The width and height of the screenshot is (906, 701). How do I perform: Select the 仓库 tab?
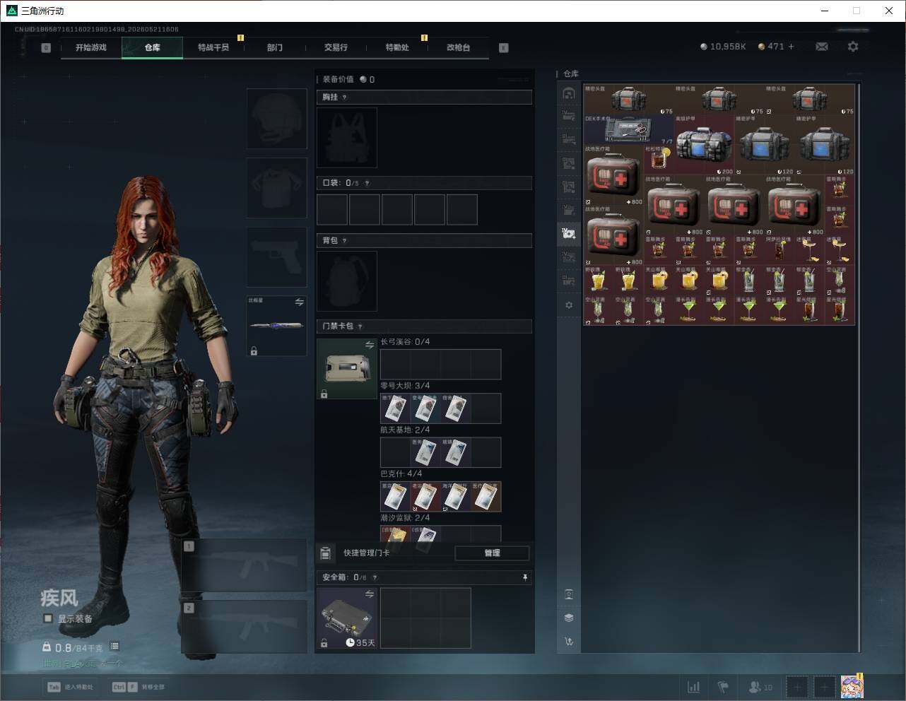(x=153, y=47)
